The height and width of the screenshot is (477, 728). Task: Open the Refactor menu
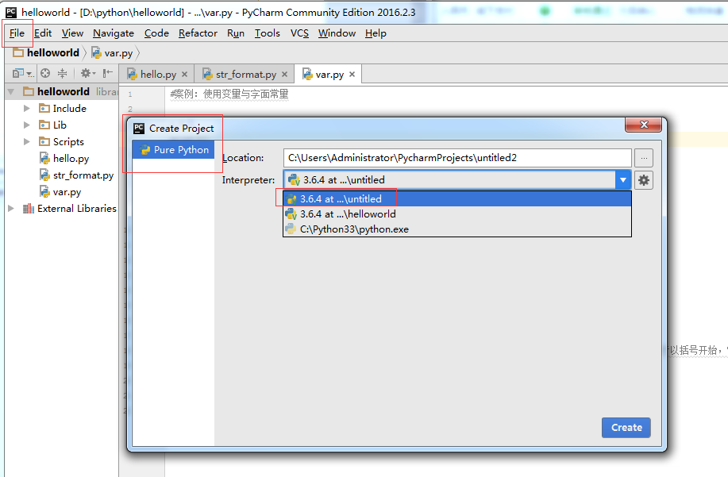198,33
